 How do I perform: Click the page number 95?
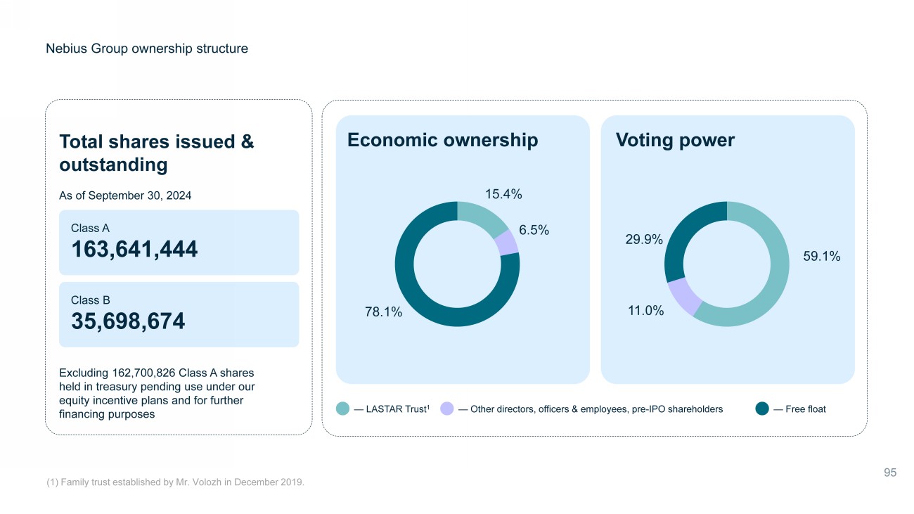point(889,473)
